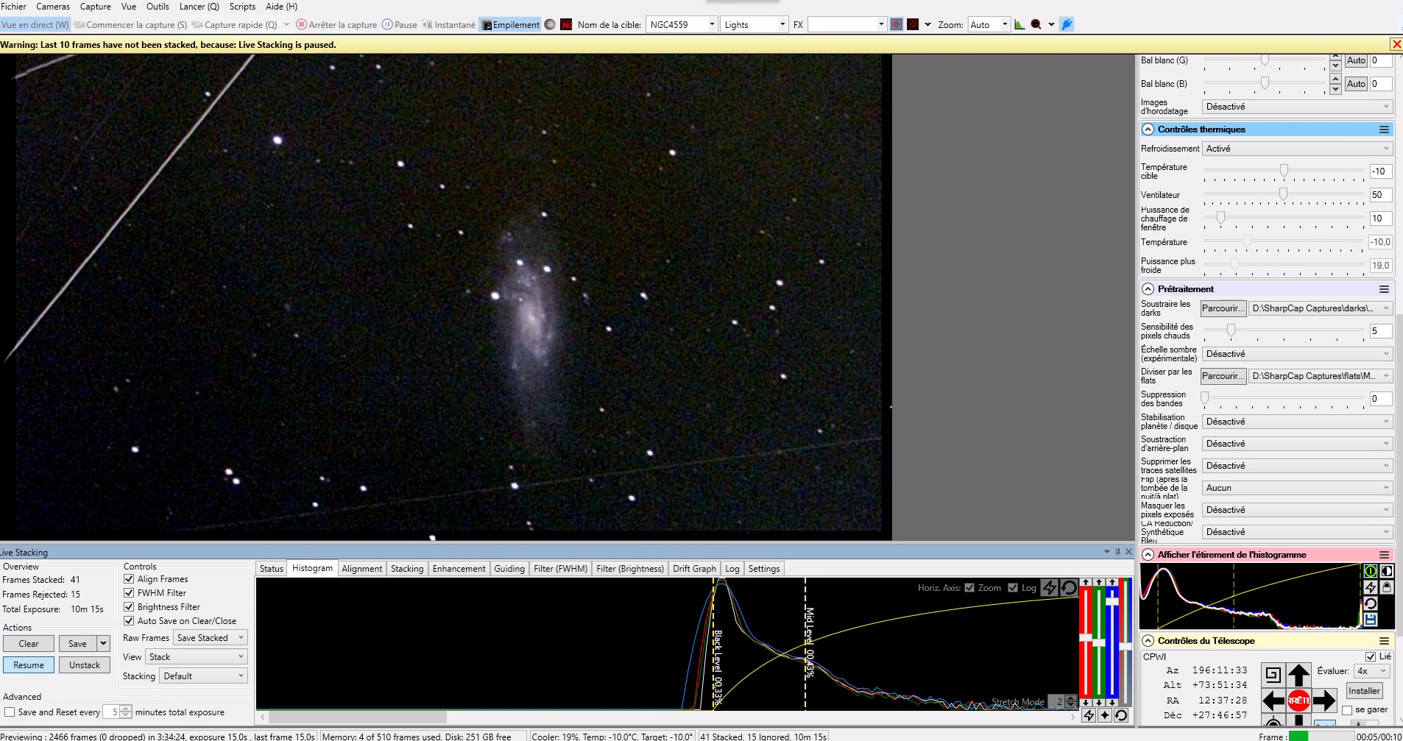Click the reset arrow icon in display stretch panel

1370,603
